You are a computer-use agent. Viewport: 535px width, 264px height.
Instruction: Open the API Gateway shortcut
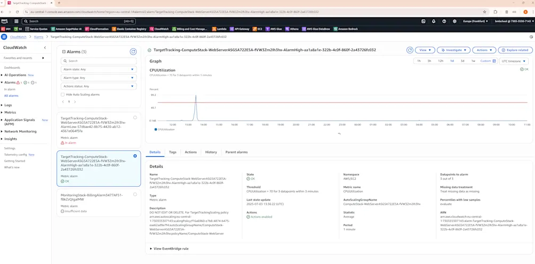[x=239, y=29]
